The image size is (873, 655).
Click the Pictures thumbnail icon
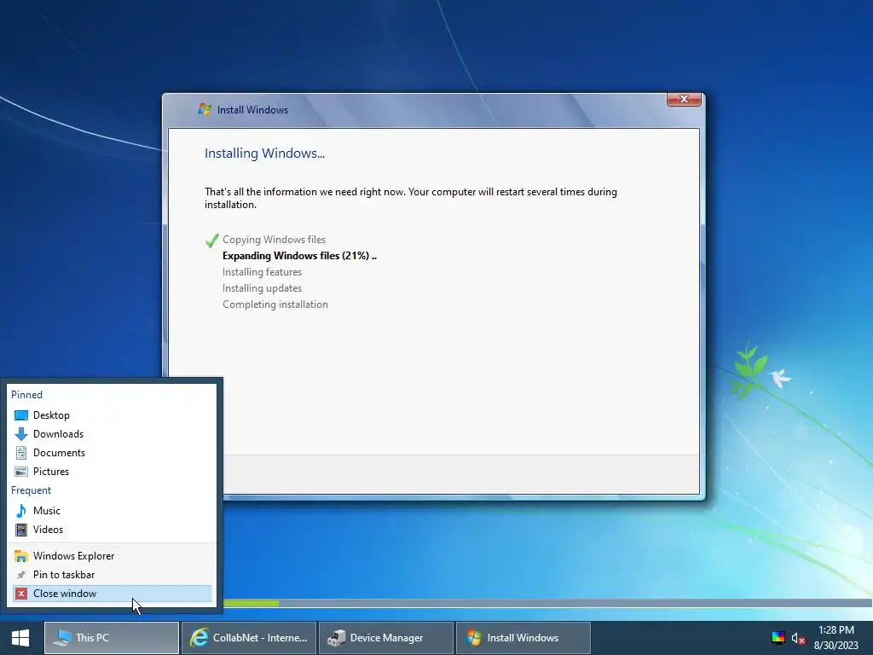click(21, 471)
